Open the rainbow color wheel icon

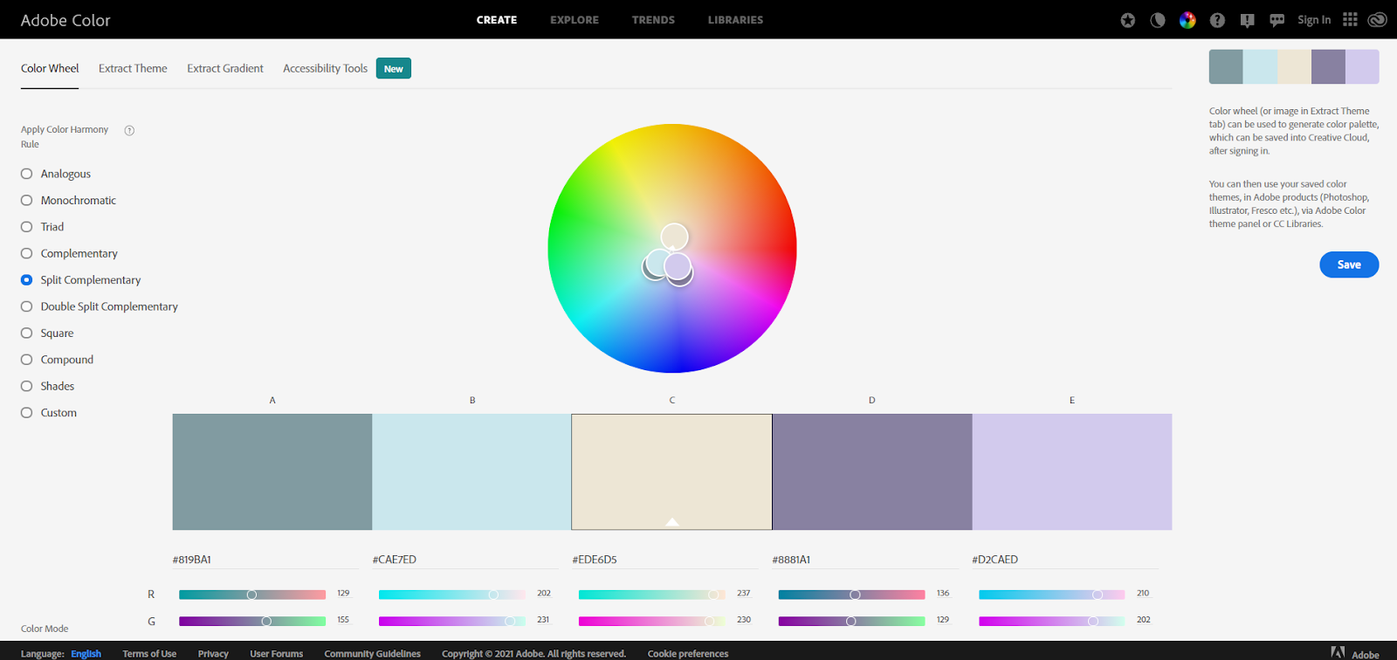(1187, 20)
